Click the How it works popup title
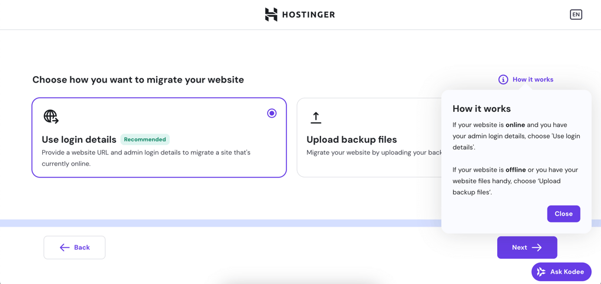Screen dimensions: 601x284 (x=481, y=108)
